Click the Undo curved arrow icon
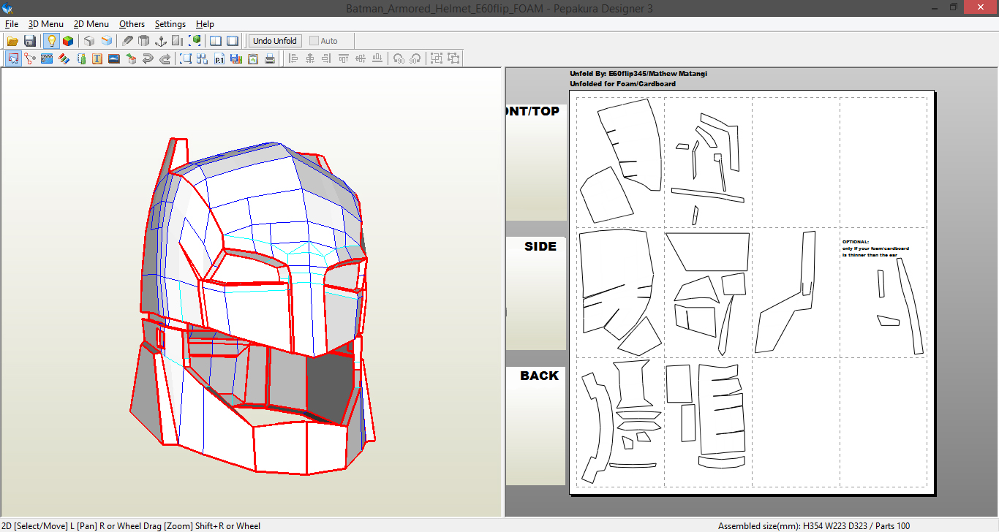This screenshot has width=999, height=532. 148,58
